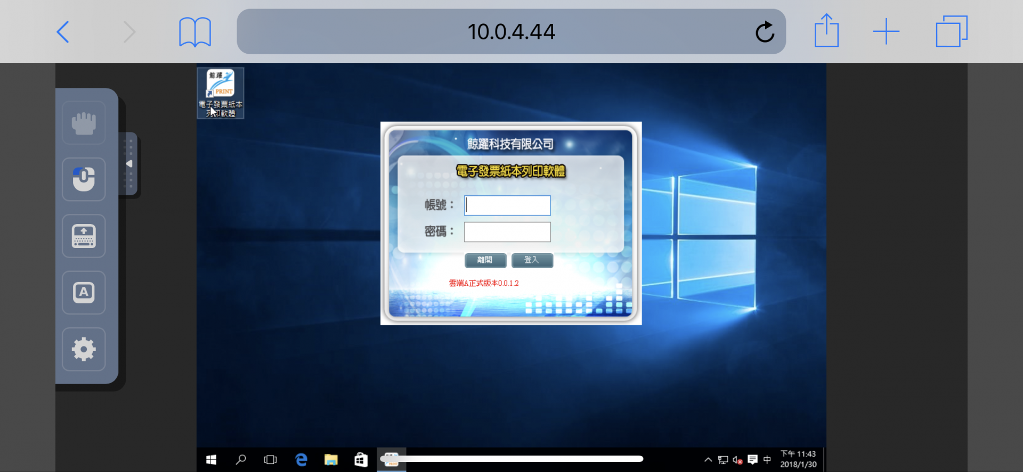
Task: Expand hidden system tray icons chevron
Action: pyautogui.click(x=708, y=460)
